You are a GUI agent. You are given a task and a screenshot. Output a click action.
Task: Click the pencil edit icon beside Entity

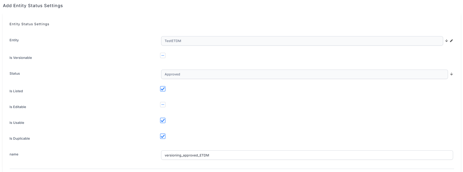[x=451, y=41]
